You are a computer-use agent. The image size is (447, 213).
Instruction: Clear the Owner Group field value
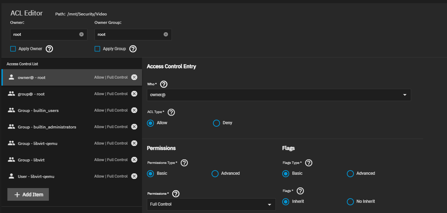click(x=166, y=34)
